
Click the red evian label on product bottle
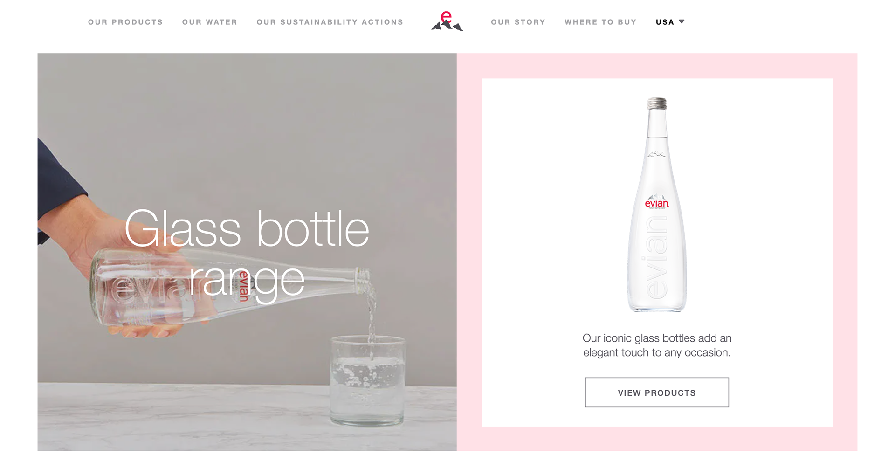pyautogui.click(x=657, y=204)
